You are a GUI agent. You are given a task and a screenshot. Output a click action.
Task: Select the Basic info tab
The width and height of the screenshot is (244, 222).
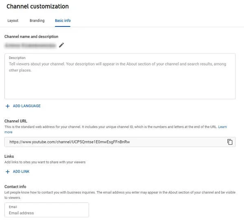(63, 21)
